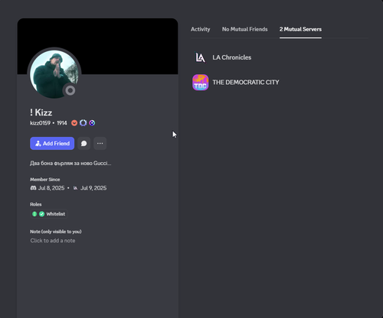Select the 2 Mutual Servers tab

coord(300,29)
